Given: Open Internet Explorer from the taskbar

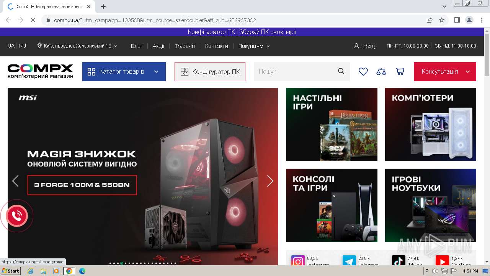Looking at the screenshot, I should click(x=31, y=271).
